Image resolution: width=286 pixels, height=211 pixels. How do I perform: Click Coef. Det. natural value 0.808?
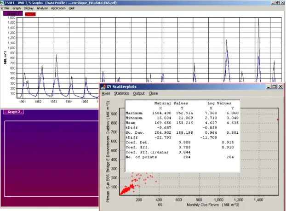(184, 143)
